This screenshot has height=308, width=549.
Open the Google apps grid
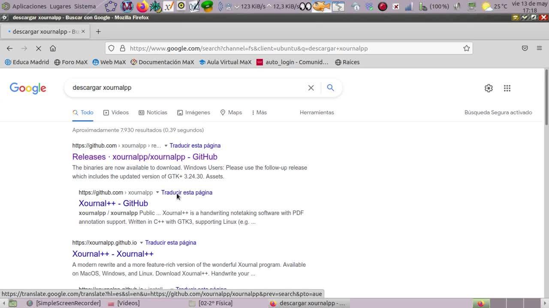click(x=507, y=88)
